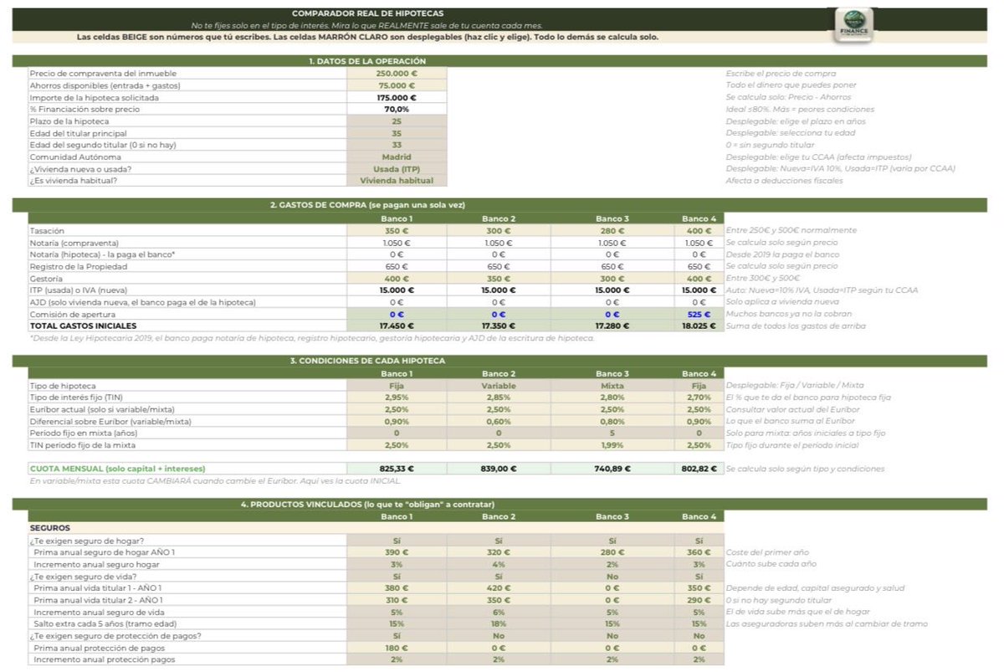Select calculated mortgage amount 175.000 €

(x=397, y=97)
